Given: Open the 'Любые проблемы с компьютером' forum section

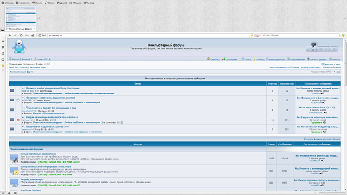Looking at the screenshot, I should pyautogui.click(x=38, y=154).
